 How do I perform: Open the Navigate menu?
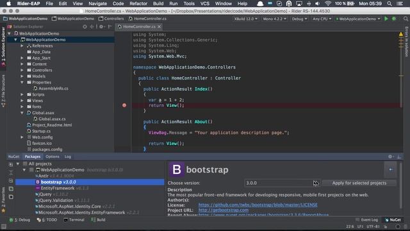[x=97, y=3]
